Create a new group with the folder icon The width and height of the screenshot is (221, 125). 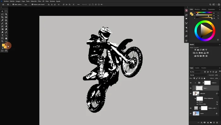[x=211, y=122]
